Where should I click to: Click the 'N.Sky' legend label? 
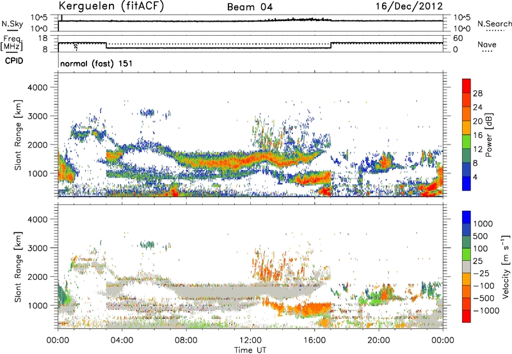point(12,24)
